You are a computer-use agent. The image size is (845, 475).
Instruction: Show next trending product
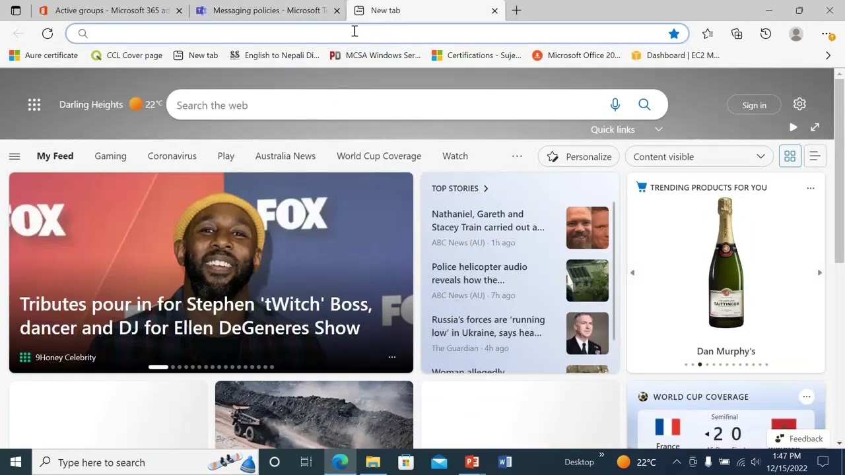click(820, 272)
